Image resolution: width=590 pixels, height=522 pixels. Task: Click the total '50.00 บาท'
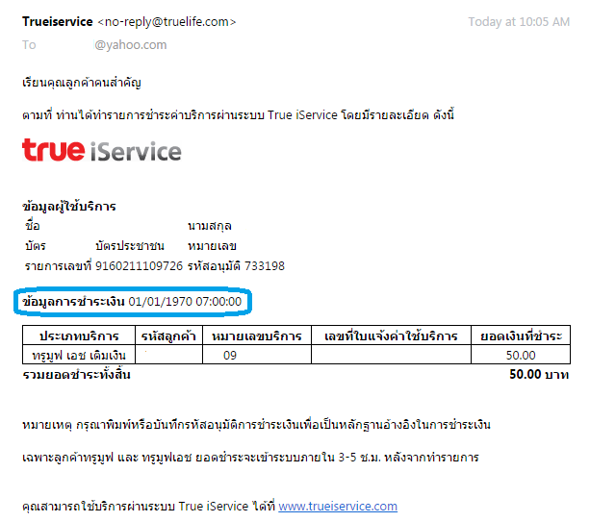[539, 374]
